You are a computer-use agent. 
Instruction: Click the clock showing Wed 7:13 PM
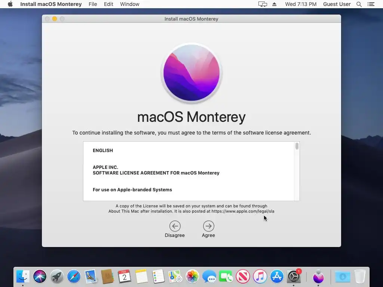click(x=301, y=4)
